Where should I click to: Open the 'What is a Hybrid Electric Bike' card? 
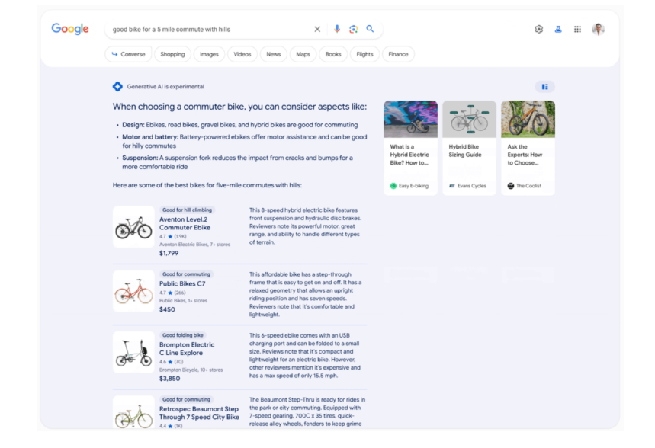pos(411,148)
